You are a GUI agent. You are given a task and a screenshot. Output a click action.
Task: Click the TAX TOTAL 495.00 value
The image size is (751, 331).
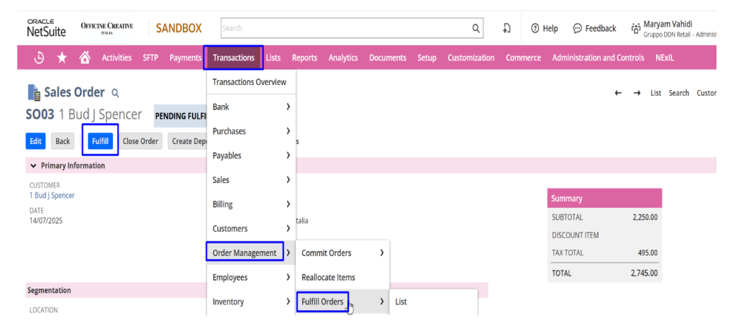pos(648,253)
